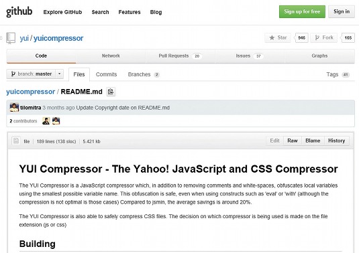
Task: Expand the branch master dropdown arrow
Action: coord(59,74)
